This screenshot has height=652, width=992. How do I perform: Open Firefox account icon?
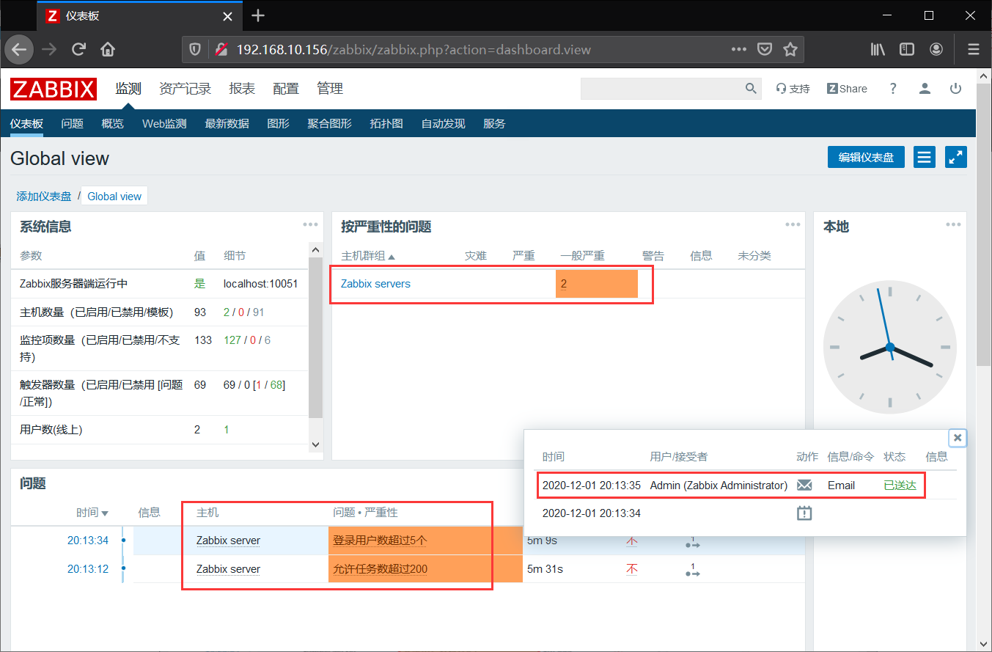point(936,49)
